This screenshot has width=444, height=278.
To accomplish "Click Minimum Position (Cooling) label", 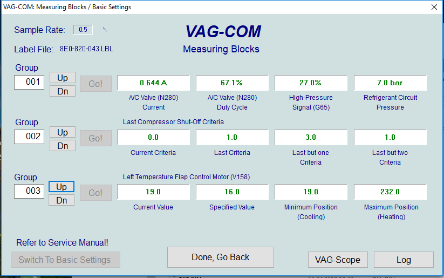I will (x=311, y=212).
